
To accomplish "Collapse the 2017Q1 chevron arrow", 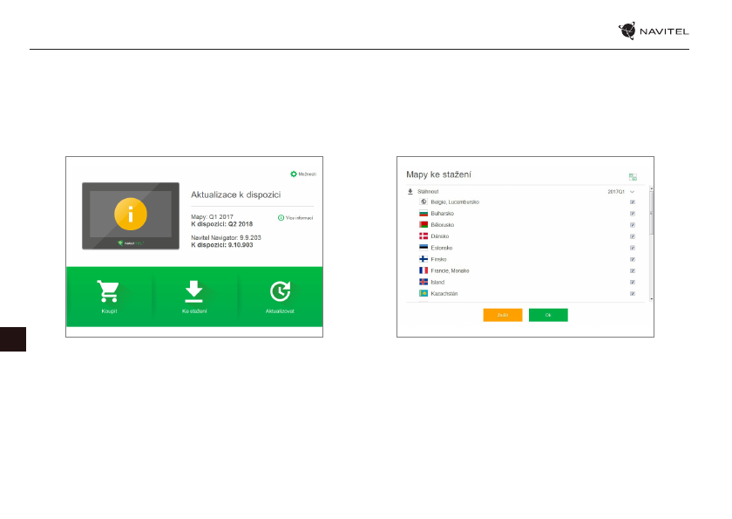I will pos(632,191).
